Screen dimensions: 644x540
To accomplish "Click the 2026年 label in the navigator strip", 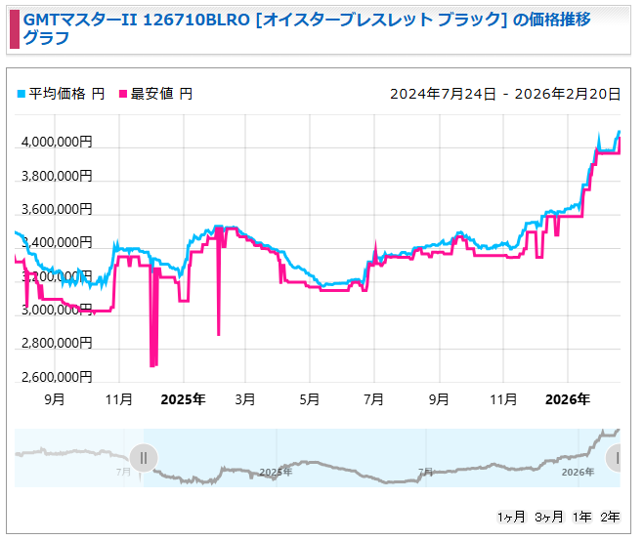I will click(x=577, y=472).
